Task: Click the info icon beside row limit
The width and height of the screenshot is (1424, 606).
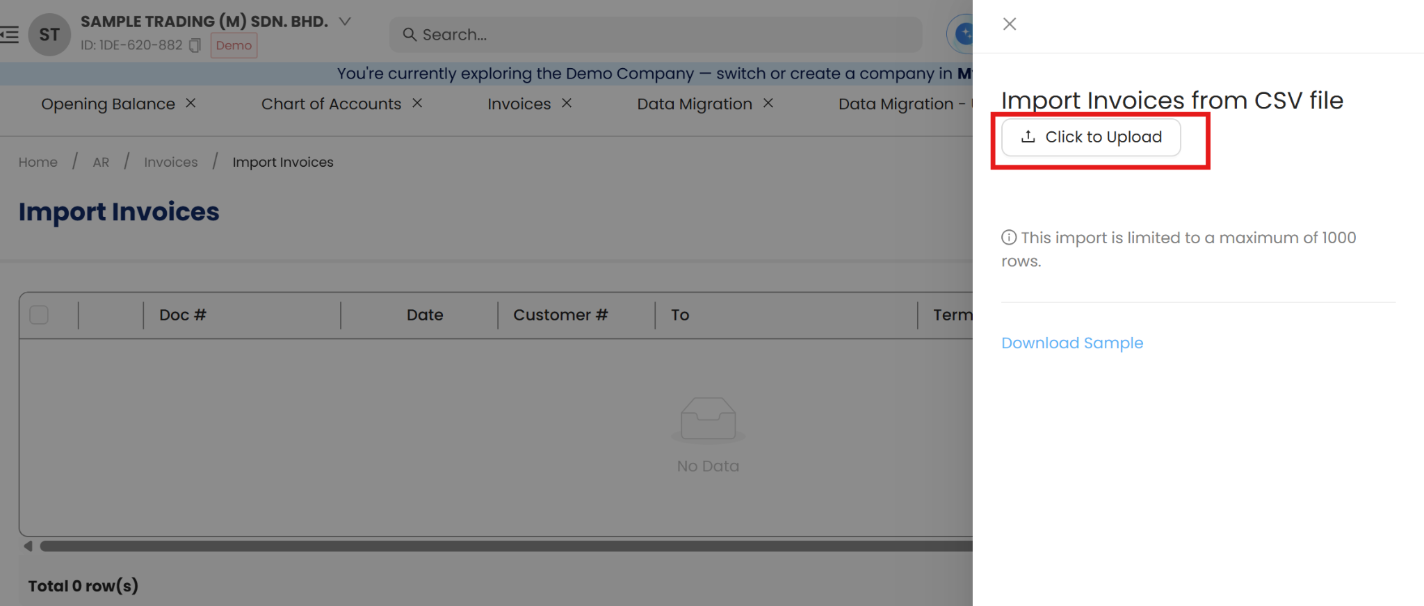Action: click(1008, 238)
